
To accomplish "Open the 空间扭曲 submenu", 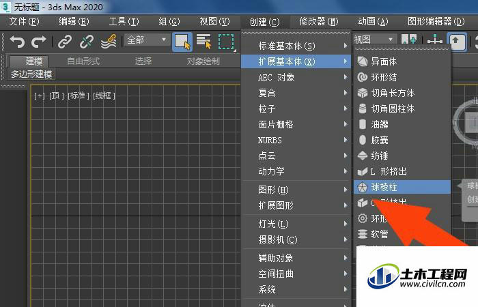I will pyautogui.click(x=296, y=274).
